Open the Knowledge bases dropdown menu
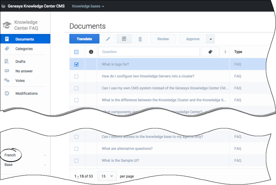Screen dimensions: 276x185 click(88, 6)
